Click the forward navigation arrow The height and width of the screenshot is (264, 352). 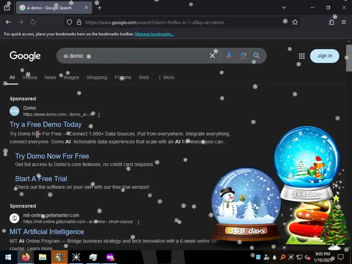pos(21,22)
